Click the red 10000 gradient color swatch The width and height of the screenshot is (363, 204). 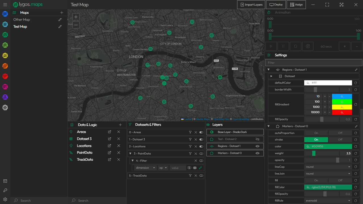point(342,112)
